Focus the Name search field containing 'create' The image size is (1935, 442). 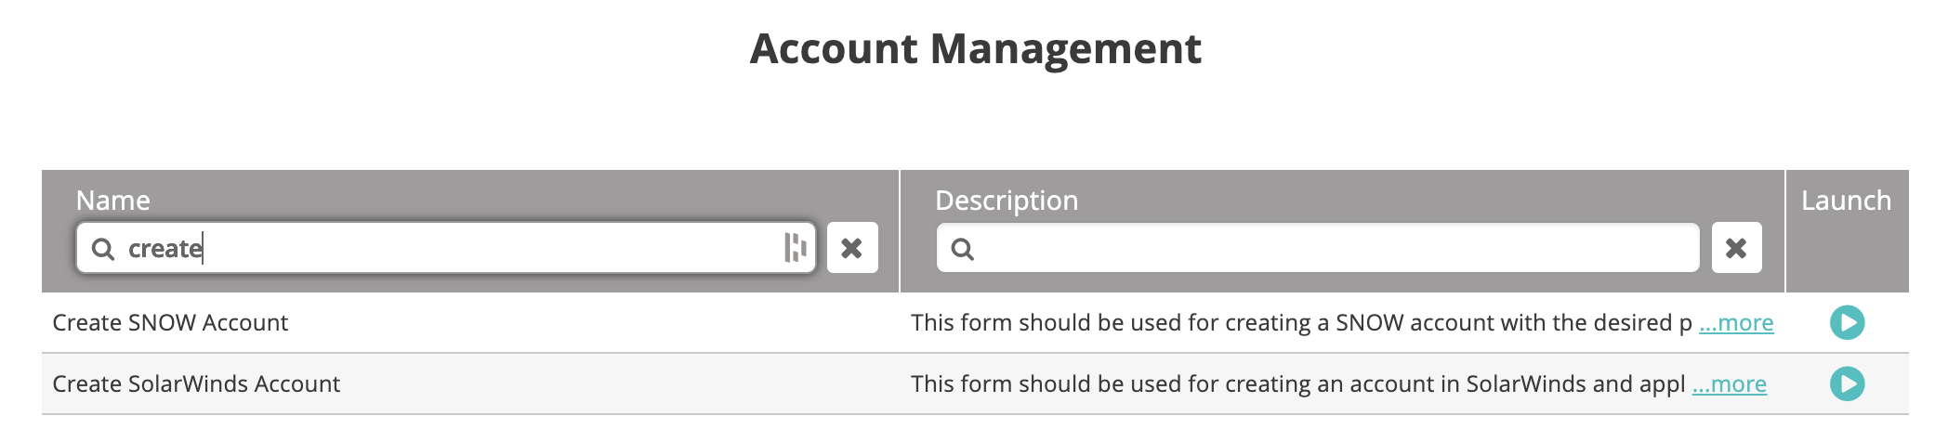click(x=446, y=248)
